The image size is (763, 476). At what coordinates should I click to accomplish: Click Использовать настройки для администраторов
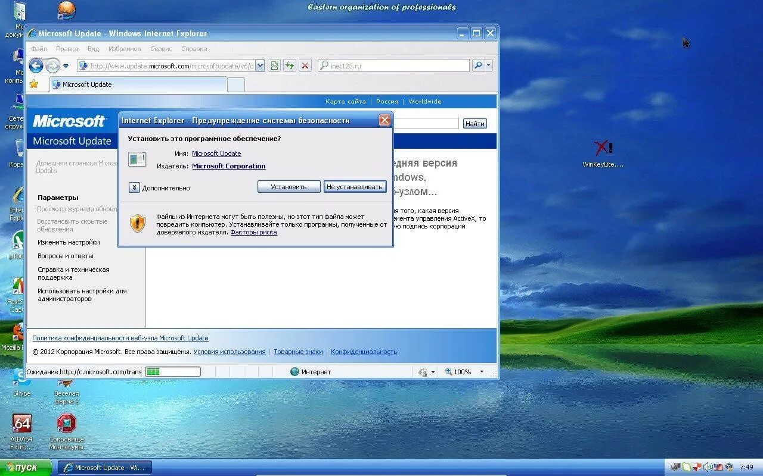tap(82, 295)
